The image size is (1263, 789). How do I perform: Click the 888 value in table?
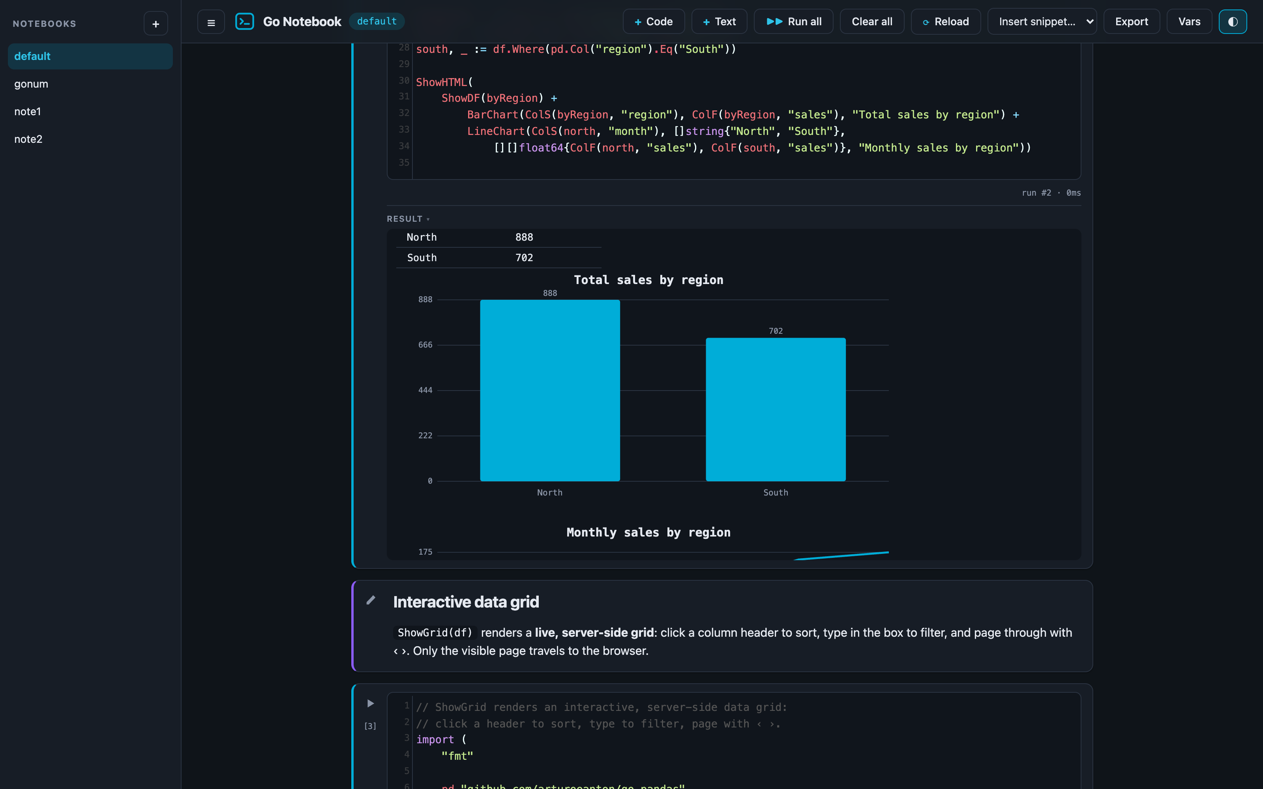524,237
